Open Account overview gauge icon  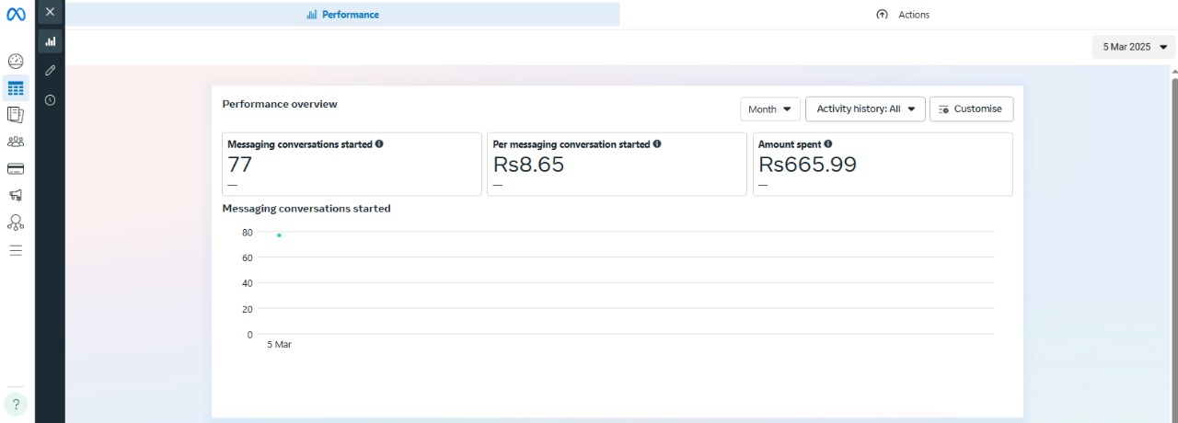pos(16,62)
